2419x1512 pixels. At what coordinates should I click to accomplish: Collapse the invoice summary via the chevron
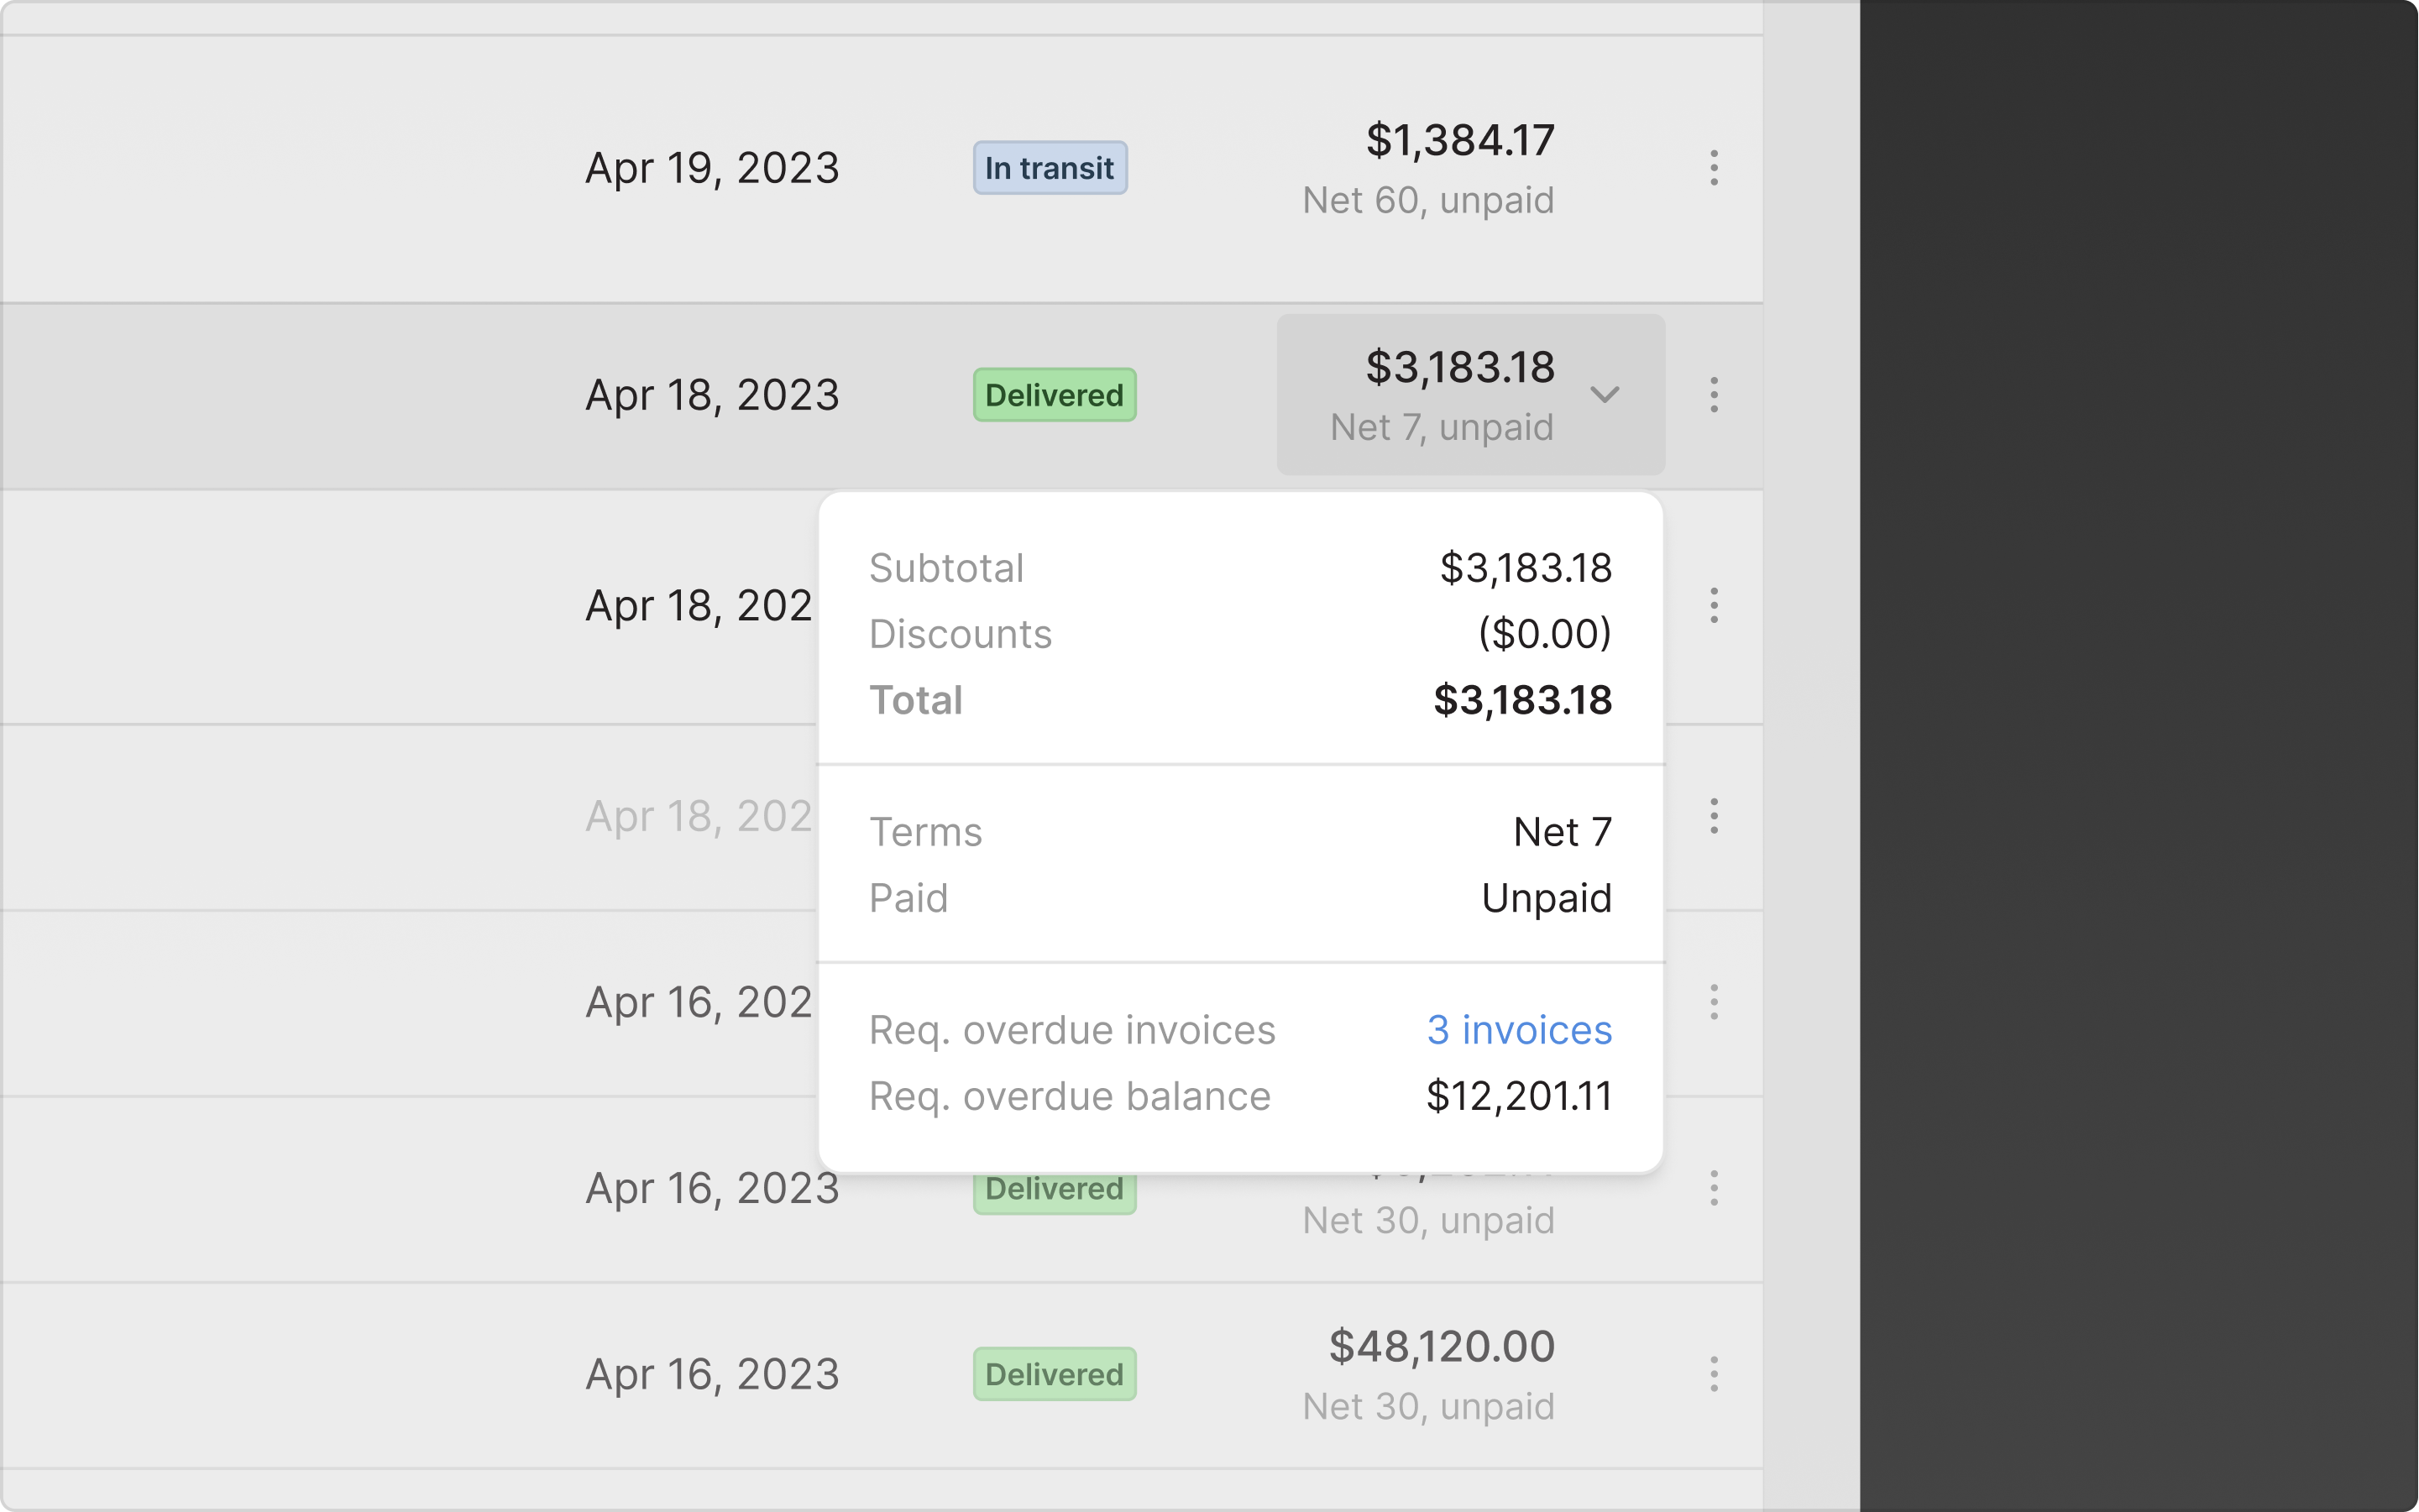pos(1605,395)
